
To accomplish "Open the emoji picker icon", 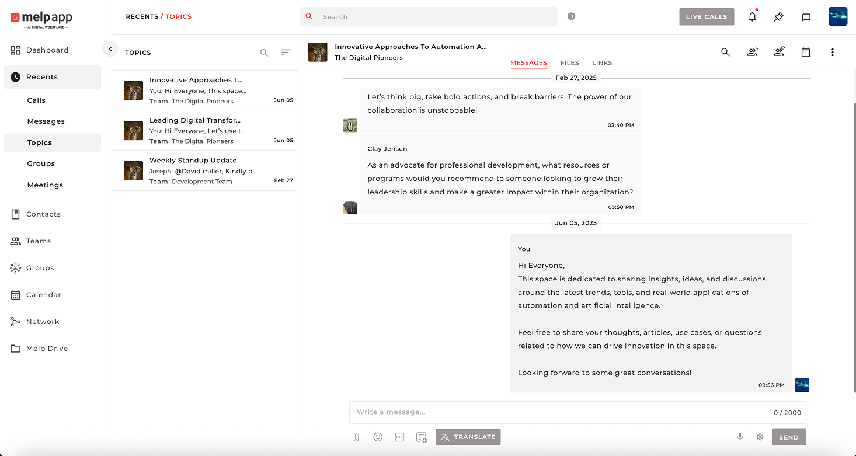I will click(x=378, y=437).
